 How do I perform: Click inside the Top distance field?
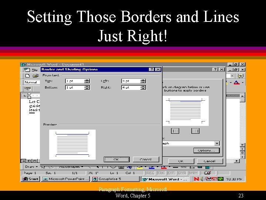click(x=75, y=81)
